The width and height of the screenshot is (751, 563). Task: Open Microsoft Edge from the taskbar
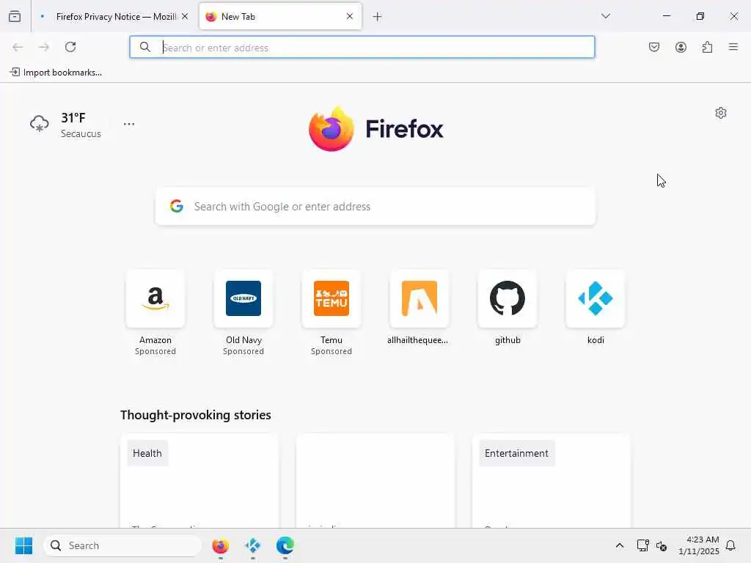[x=285, y=545]
